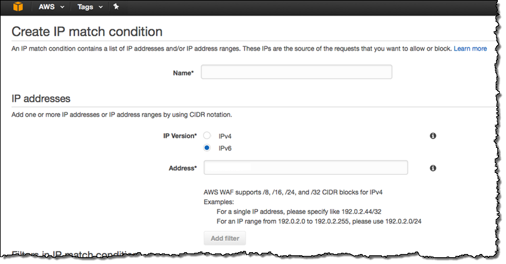Viewport: 506px width, 264px height.
Task: Select the IPv6 radio button
Action: [207, 148]
